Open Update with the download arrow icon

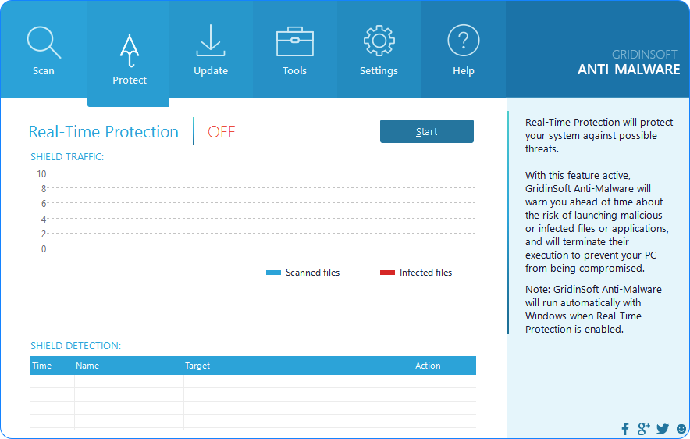click(211, 41)
